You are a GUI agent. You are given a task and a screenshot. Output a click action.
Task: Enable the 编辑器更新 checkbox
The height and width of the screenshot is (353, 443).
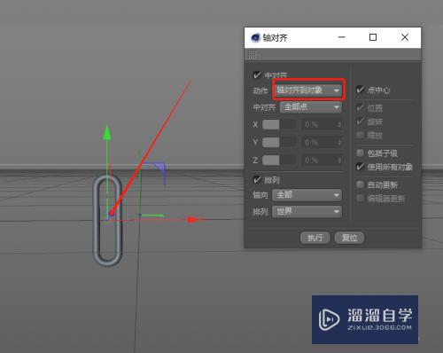coord(360,198)
